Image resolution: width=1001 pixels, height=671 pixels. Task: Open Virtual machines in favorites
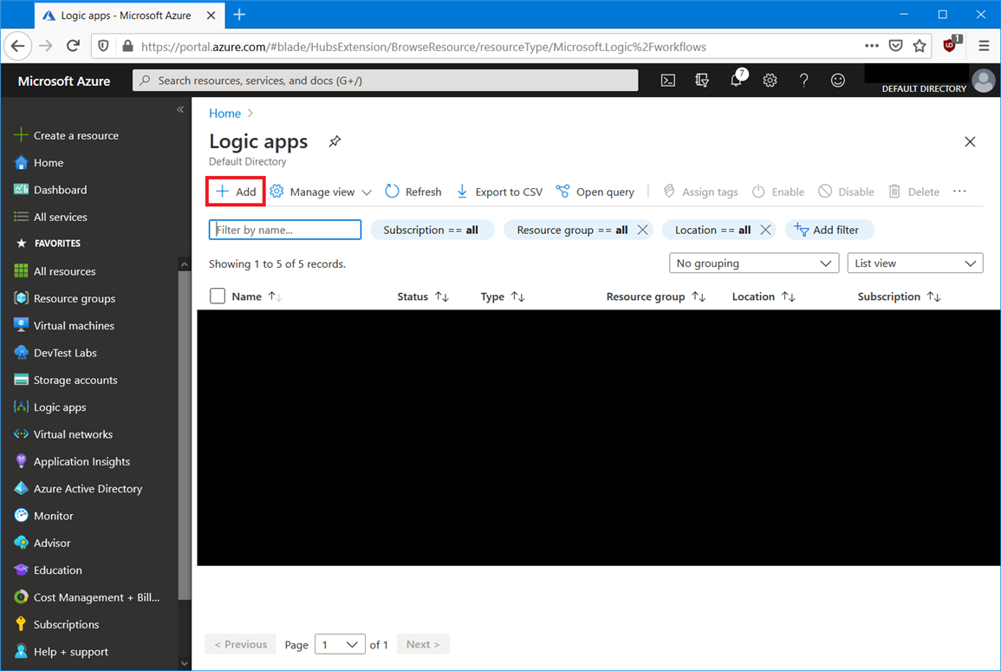[64, 326]
